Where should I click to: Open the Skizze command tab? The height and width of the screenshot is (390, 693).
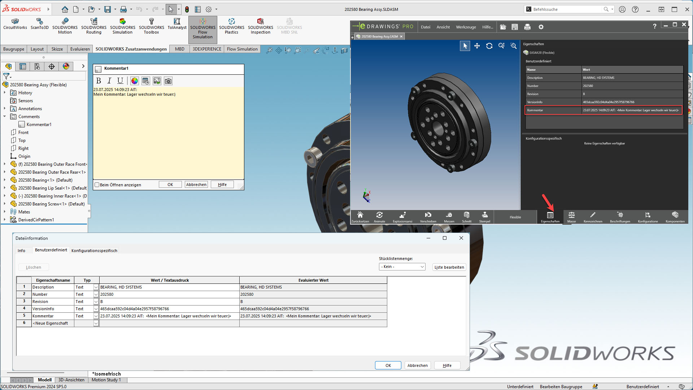point(57,49)
